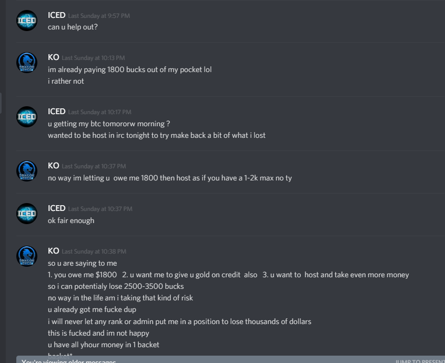Screen dimensions: 445x363
Task: Click ICED avatar beside 'ok fair enough'
Action: [27, 214]
